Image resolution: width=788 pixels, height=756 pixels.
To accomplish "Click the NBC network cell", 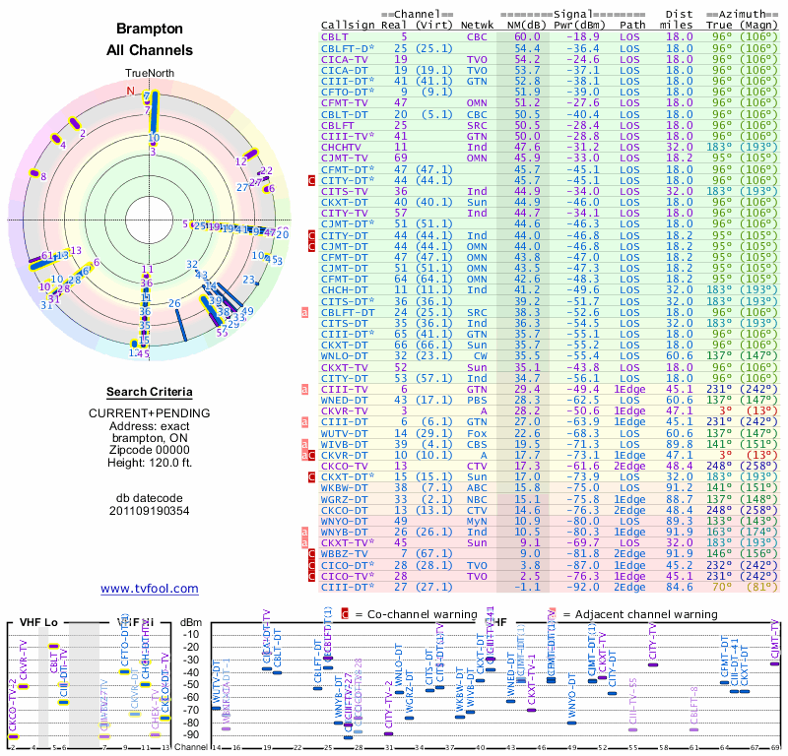I will pyautogui.click(x=477, y=500).
